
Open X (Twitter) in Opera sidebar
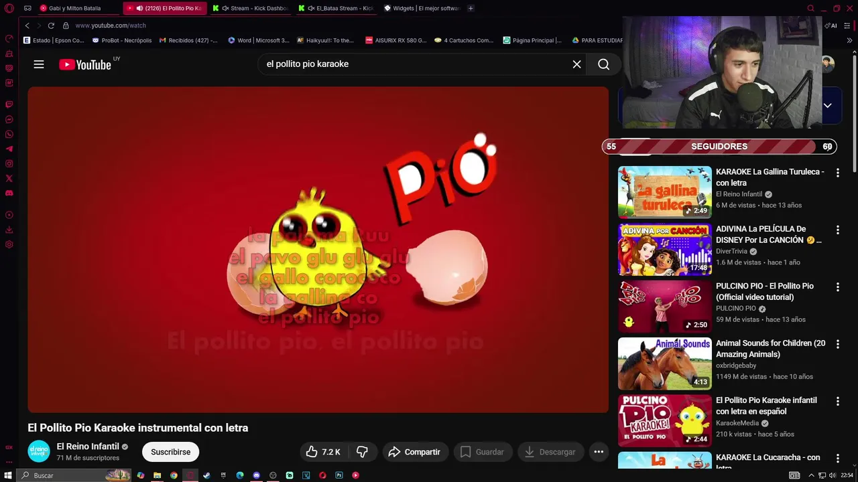coord(9,178)
